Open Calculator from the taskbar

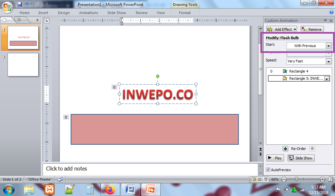90,189
